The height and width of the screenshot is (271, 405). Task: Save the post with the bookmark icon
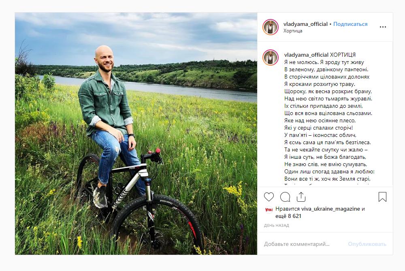click(x=383, y=197)
